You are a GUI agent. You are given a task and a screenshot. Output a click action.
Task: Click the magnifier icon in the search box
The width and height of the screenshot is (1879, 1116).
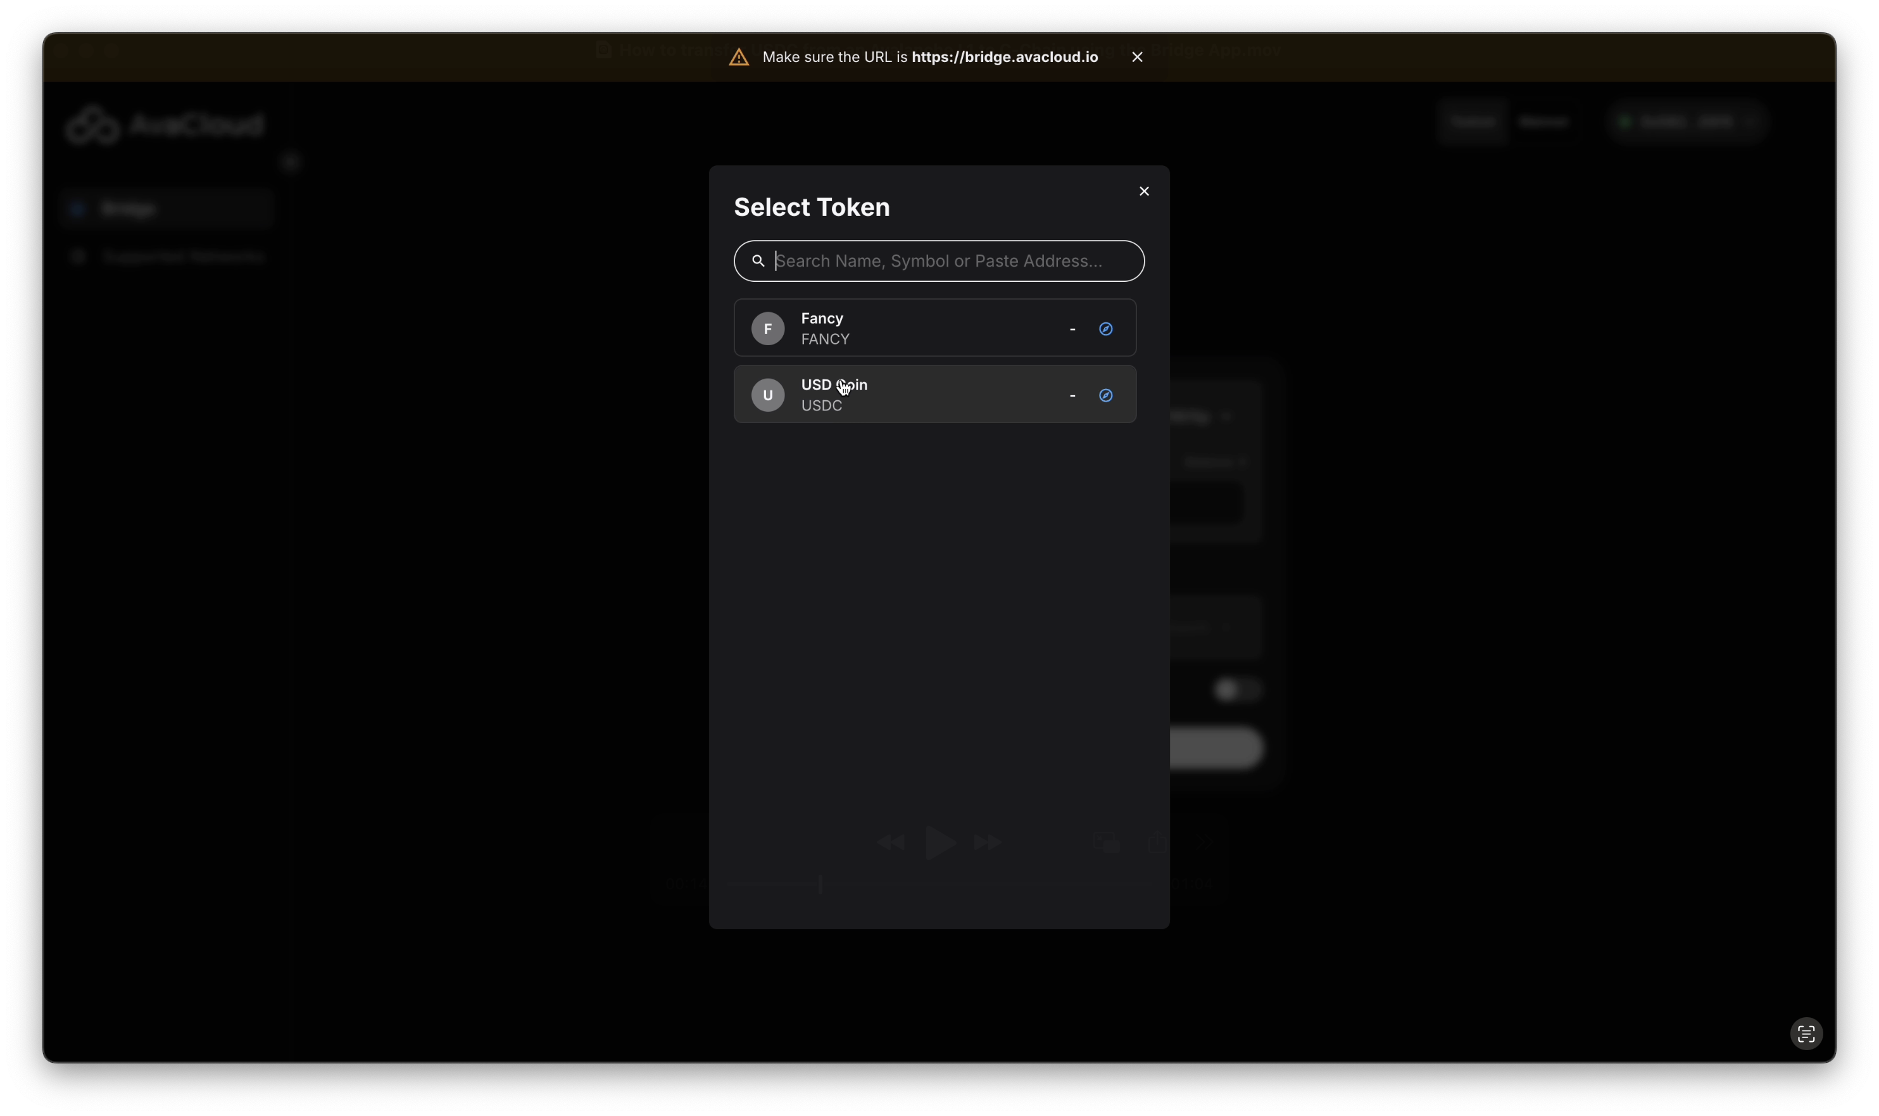coord(758,261)
